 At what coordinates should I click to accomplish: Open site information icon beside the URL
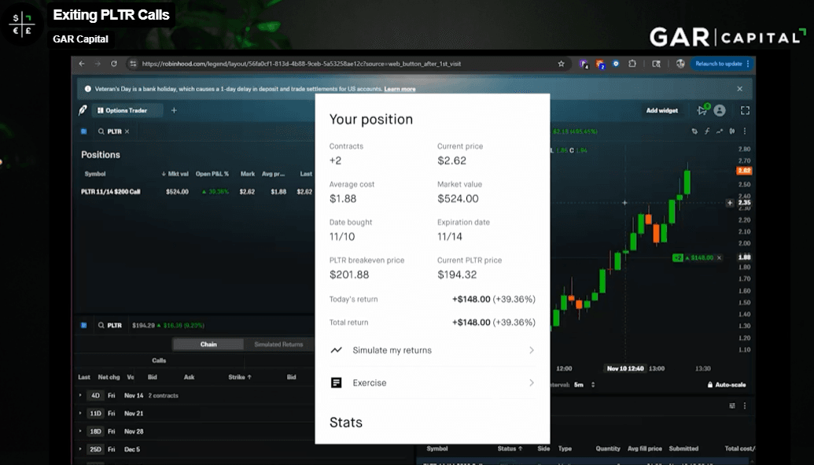click(133, 64)
